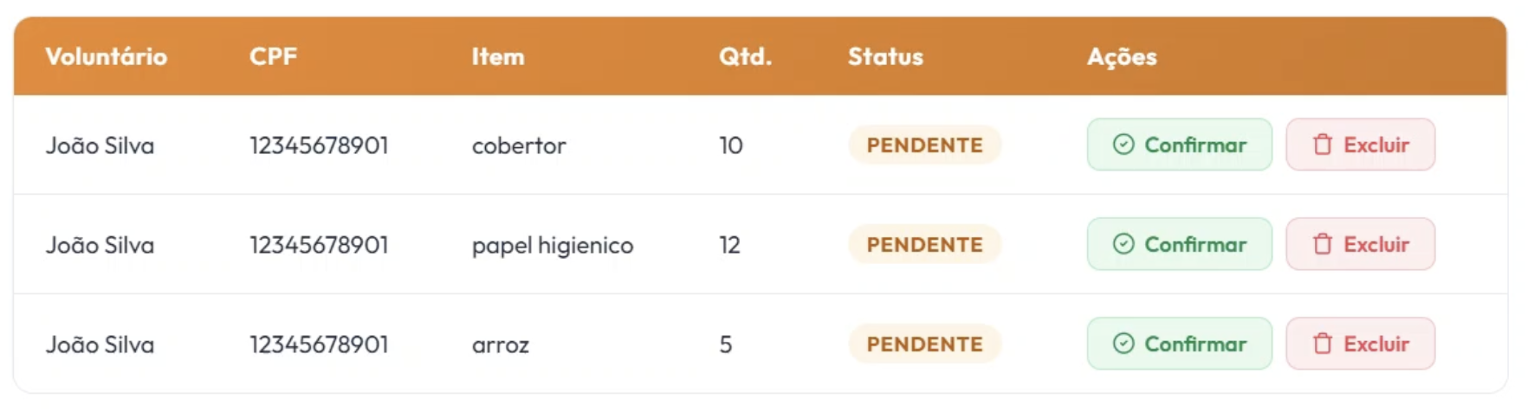Screen dimensions: 1528x412
Task: Delete the arroz donation entry
Action: [1361, 344]
